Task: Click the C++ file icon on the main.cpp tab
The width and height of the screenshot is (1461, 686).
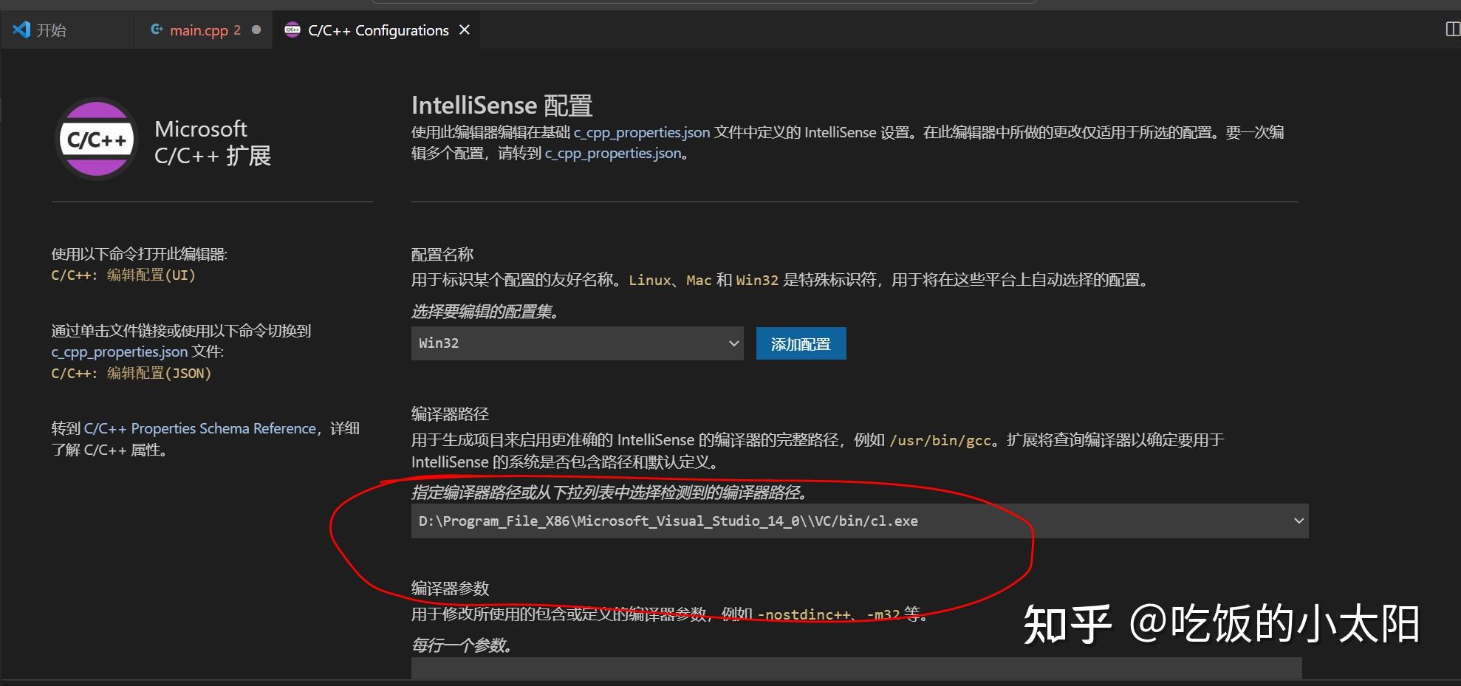Action: (157, 30)
